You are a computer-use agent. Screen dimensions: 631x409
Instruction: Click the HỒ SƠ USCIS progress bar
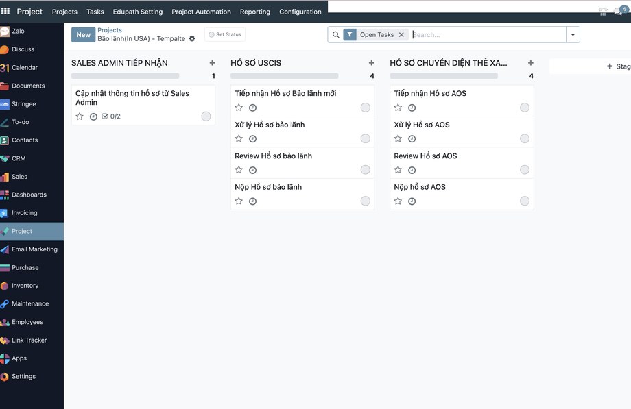point(285,75)
